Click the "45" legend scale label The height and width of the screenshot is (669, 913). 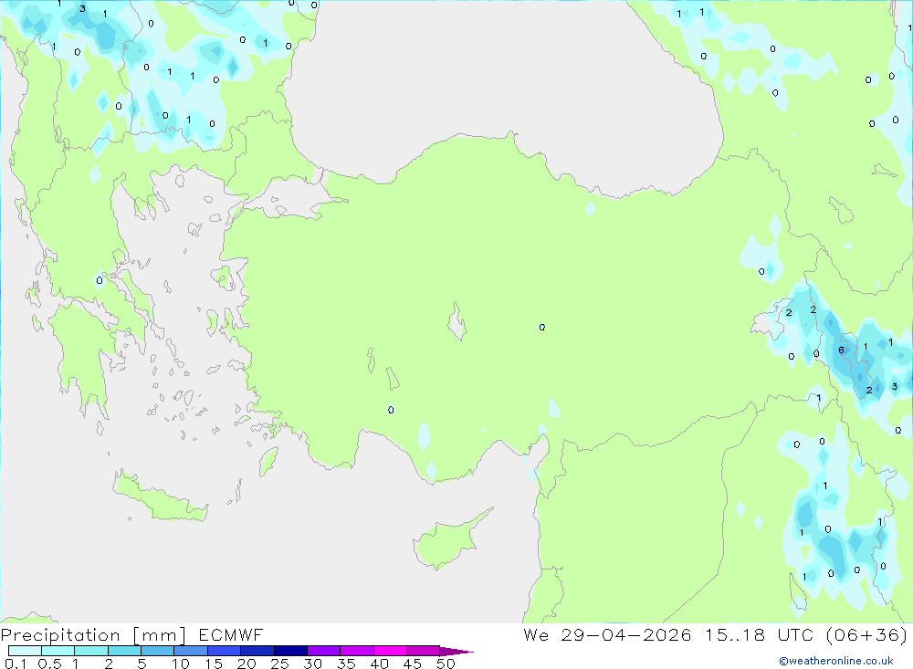(x=413, y=664)
